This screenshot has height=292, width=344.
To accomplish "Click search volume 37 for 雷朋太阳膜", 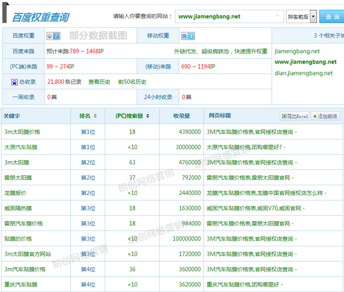I will [132, 178].
